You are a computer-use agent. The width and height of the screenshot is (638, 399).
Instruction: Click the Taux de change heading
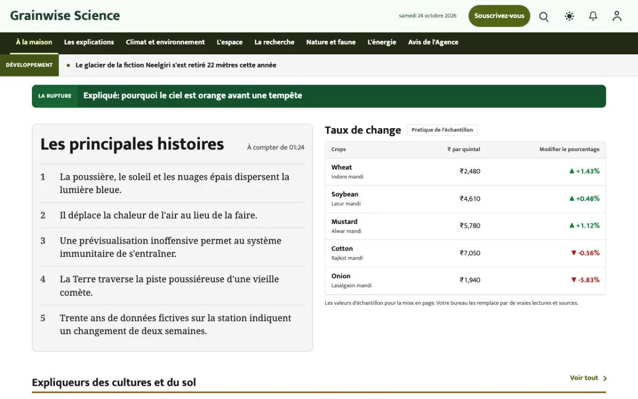click(x=363, y=130)
